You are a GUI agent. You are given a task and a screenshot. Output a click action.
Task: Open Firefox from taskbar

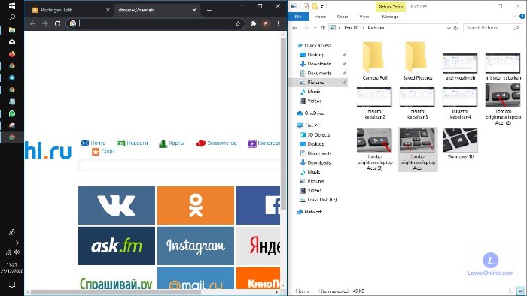[x=12, y=54]
